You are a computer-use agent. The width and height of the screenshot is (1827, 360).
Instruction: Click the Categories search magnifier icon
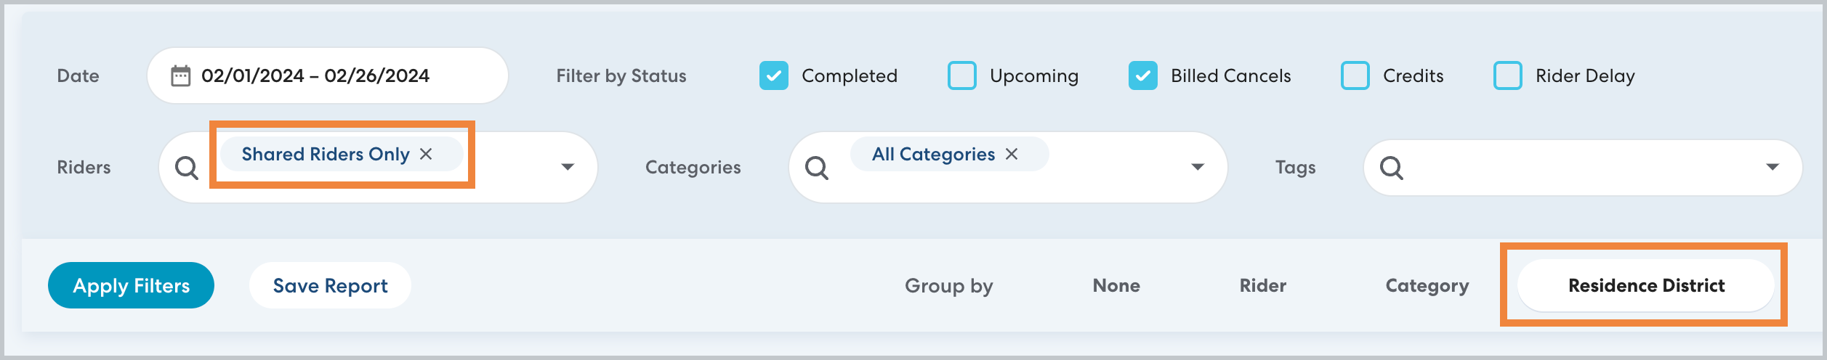[817, 168]
